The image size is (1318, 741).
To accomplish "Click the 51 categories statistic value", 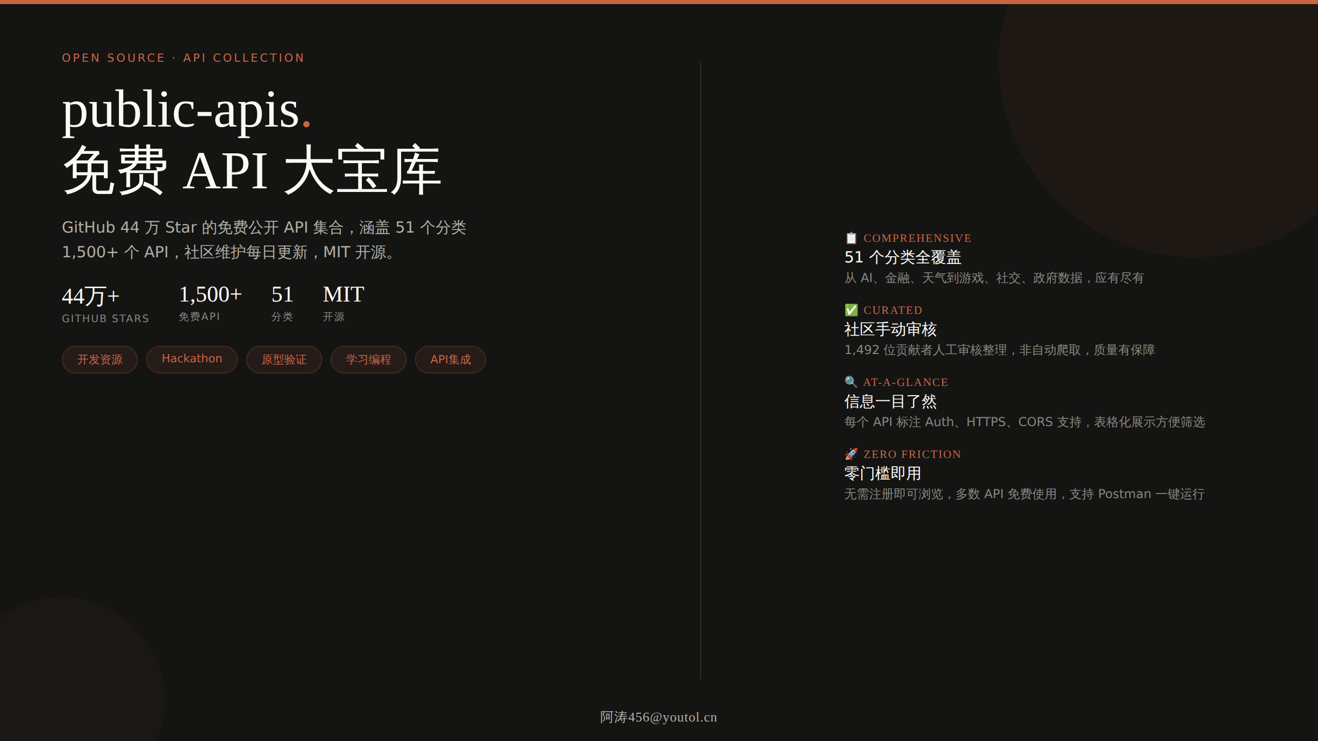I will coord(282,294).
